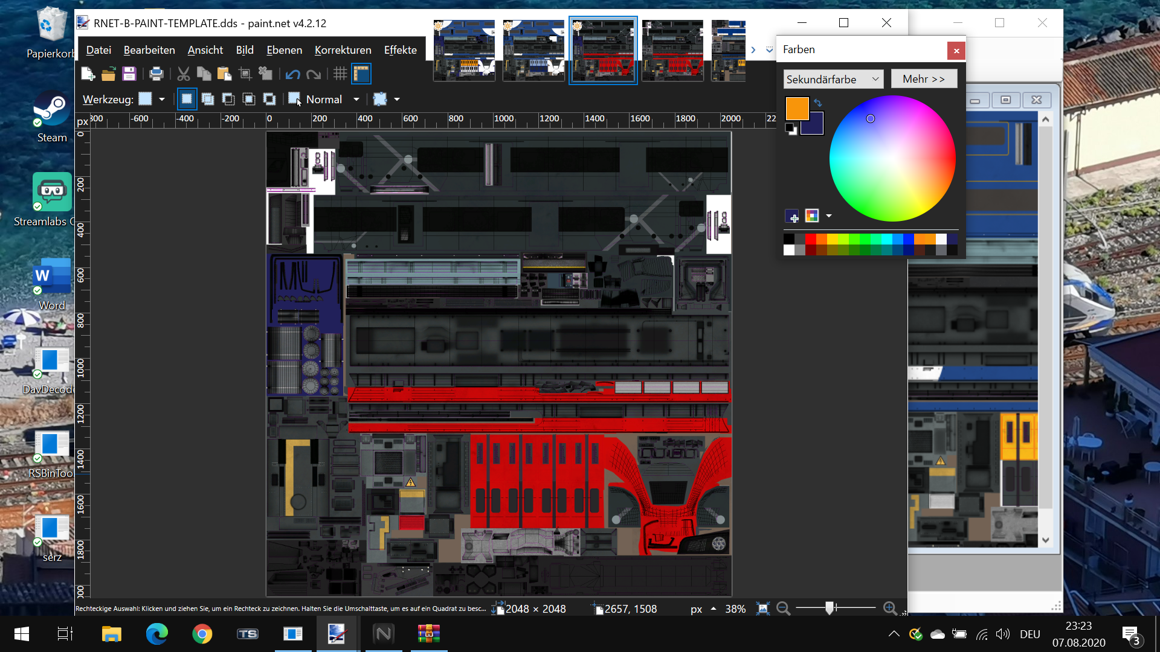Click the New file icon
This screenshot has height=652, width=1160.
(x=88, y=74)
